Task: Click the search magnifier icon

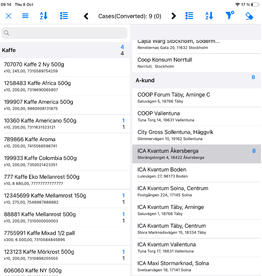Action: tap(7, 33)
